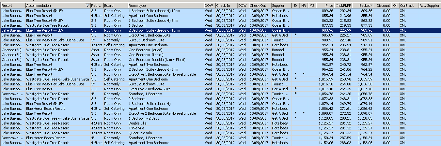Sort by the Supplier column header

coord(281,6)
